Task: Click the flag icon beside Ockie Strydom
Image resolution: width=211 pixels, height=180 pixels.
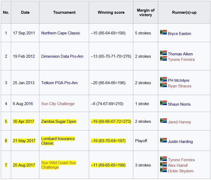Action: pyautogui.click(x=163, y=170)
